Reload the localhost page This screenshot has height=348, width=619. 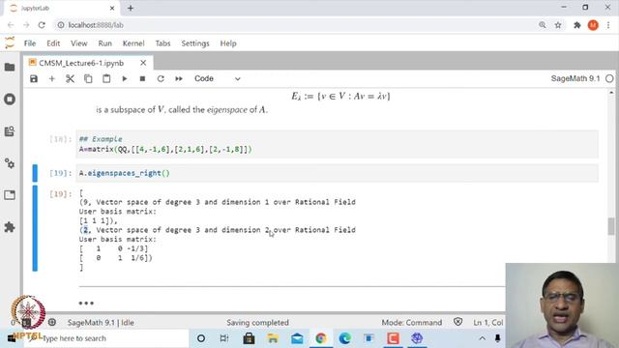click(x=42, y=25)
